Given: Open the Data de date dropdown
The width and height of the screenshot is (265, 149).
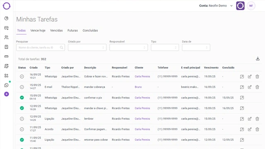Looking at the screenshot, I should click(x=196, y=48).
